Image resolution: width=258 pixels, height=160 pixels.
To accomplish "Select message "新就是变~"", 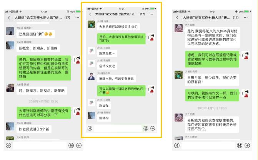I will (x=107, y=53).
